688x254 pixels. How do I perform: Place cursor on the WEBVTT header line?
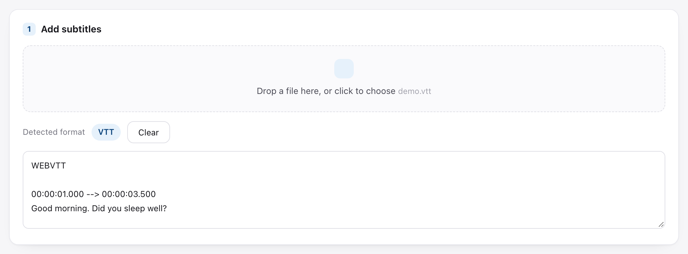click(x=49, y=166)
